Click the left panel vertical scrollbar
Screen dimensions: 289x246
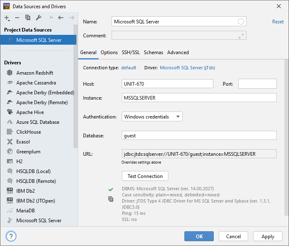tap(75, 87)
